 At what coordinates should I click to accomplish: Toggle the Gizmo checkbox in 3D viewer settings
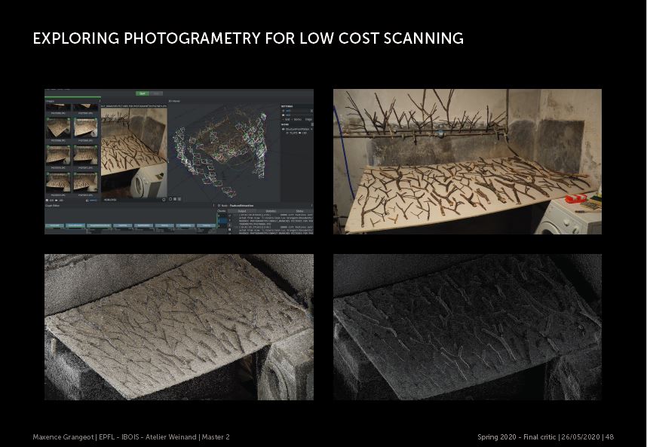point(296,119)
